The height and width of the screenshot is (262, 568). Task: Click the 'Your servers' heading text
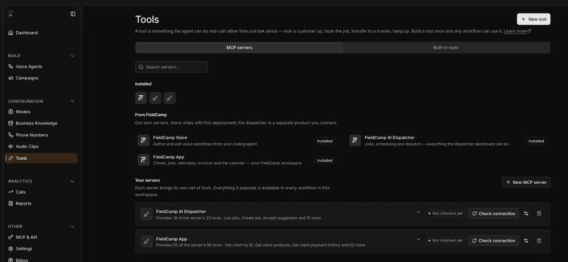point(148,180)
